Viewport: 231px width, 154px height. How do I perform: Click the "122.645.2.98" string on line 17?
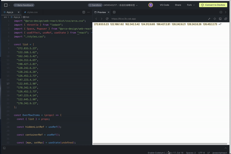click(27, 84)
